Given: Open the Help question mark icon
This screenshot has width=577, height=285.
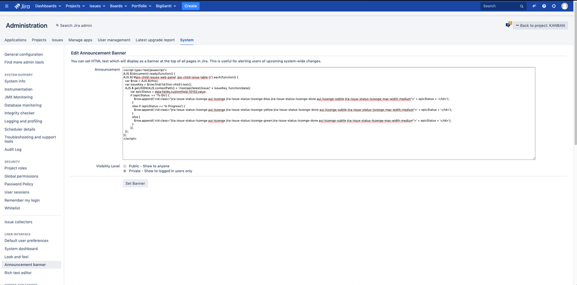Looking at the screenshot, I should click(x=544, y=6).
